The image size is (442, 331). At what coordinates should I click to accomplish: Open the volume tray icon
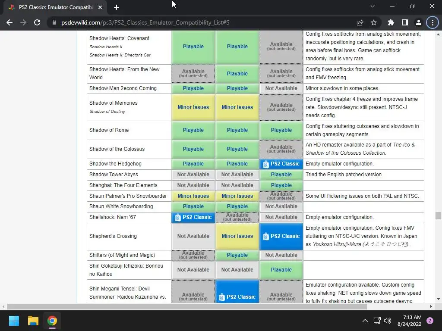click(x=388, y=321)
